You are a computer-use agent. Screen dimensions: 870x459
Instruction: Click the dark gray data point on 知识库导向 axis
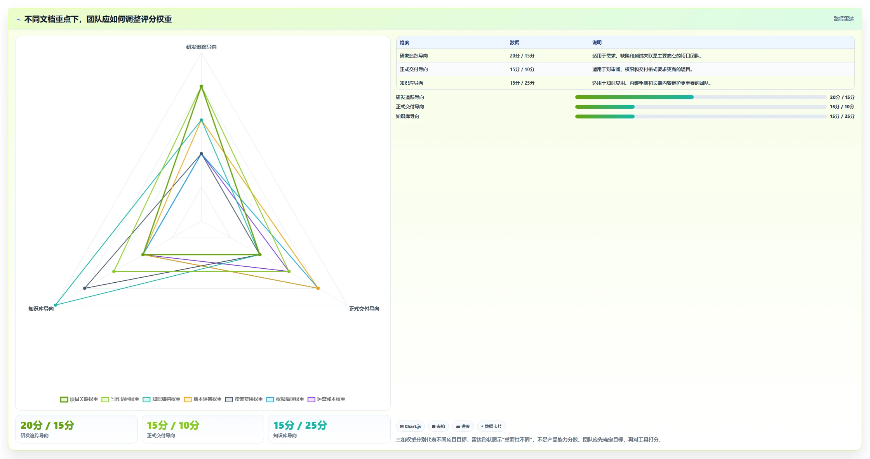85,288
